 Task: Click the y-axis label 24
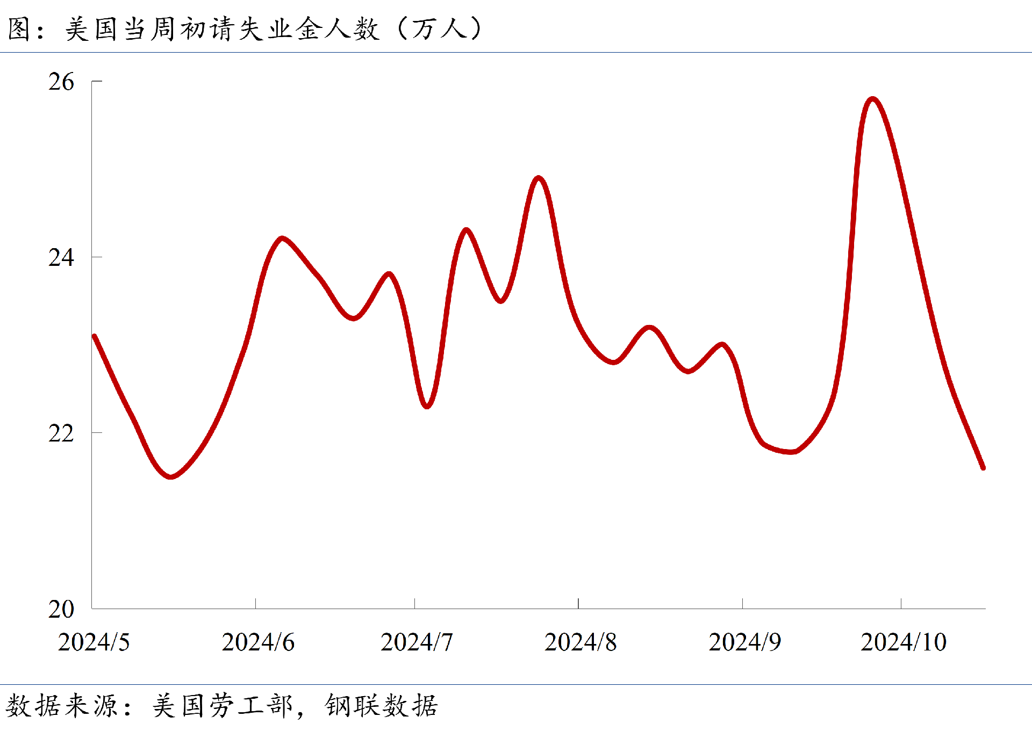click(61, 258)
